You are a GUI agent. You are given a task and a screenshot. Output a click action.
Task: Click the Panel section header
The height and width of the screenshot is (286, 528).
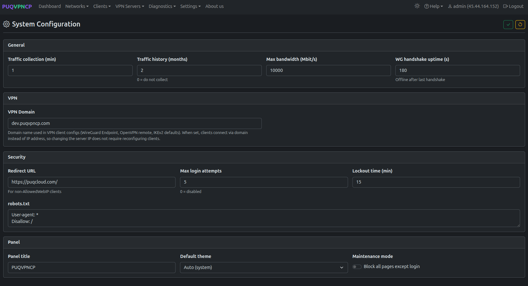click(264, 242)
